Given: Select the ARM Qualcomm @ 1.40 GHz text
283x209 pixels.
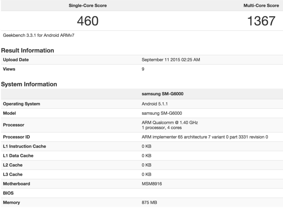Looking at the screenshot, I should [170, 123].
